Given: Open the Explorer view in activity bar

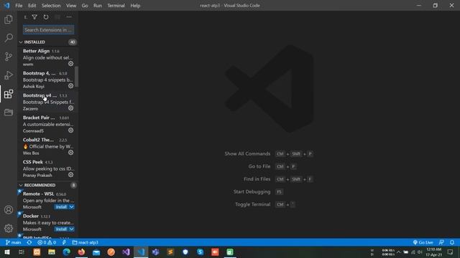Looking at the screenshot, I should click(x=9, y=19).
